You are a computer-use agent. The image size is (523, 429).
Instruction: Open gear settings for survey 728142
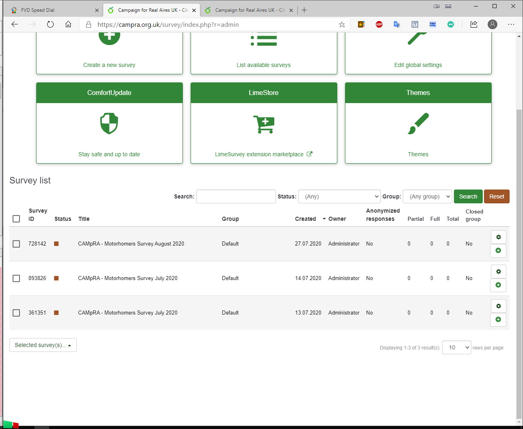(x=498, y=237)
